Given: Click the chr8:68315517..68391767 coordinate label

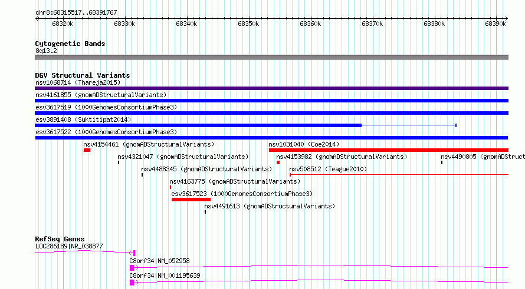Looking at the screenshot, I should click(76, 12).
